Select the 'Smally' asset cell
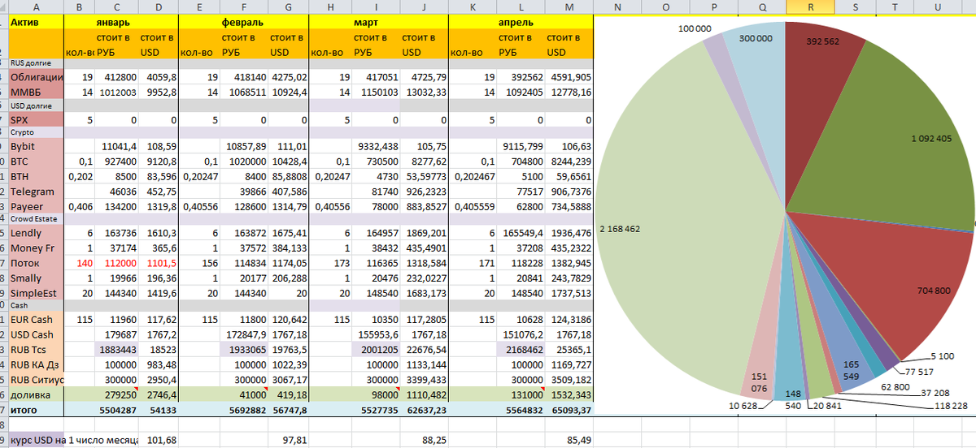Screen dimensions: 976x448 37,278
